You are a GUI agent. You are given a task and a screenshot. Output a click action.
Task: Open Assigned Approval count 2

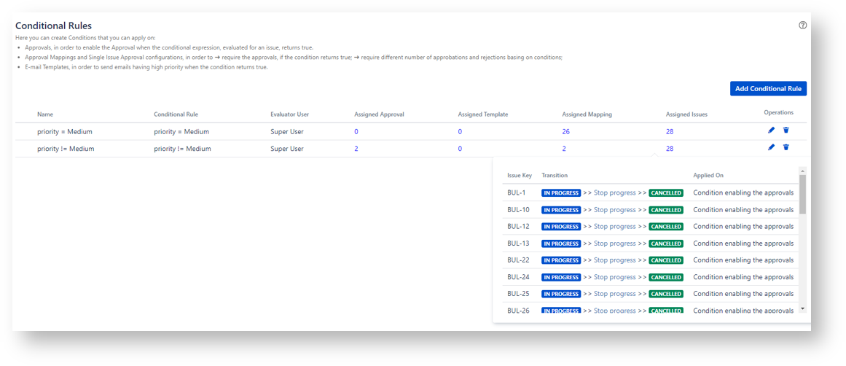coord(356,149)
